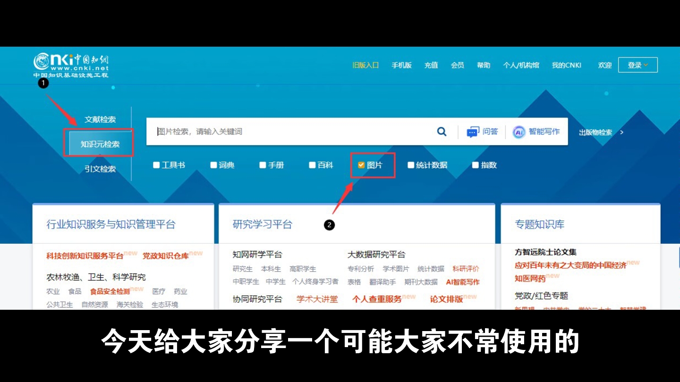Image resolution: width=680 pixels, height=382 pixels.
Task: Click 专题知识库 heading
Action: [x=540, y=224]
